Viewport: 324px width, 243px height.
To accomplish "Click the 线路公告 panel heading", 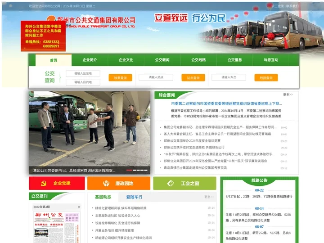I will [259, 180].
